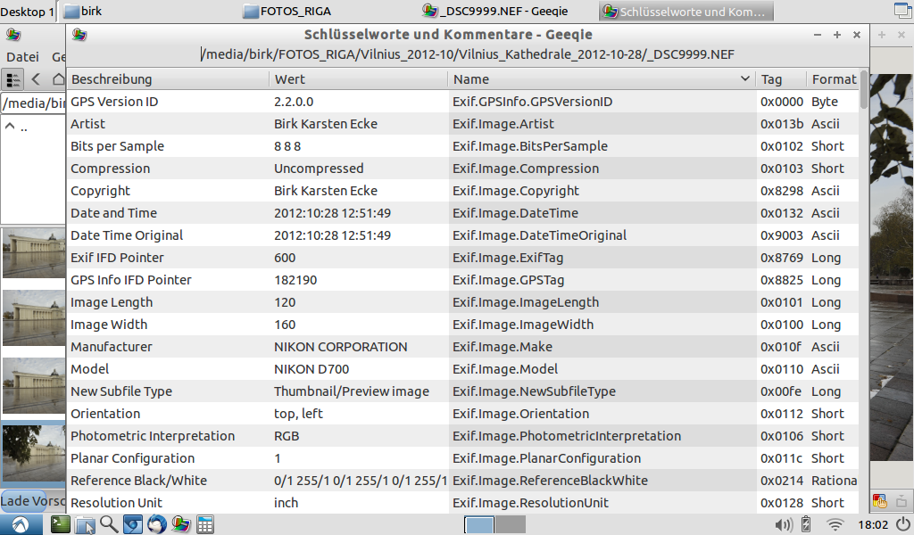Open the Lubuntu start menu button
The image size is (914, 535).
[21, 524]
